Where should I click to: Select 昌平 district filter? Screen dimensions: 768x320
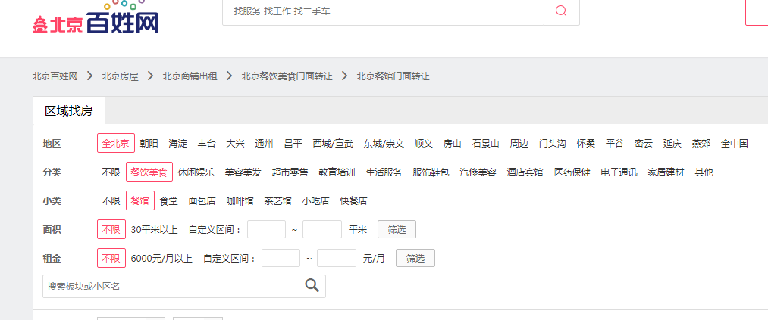[293, 144]
